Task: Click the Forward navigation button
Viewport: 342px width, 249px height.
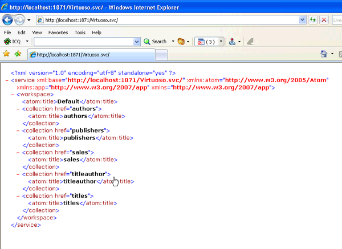Action: click(x=20, y=20)
